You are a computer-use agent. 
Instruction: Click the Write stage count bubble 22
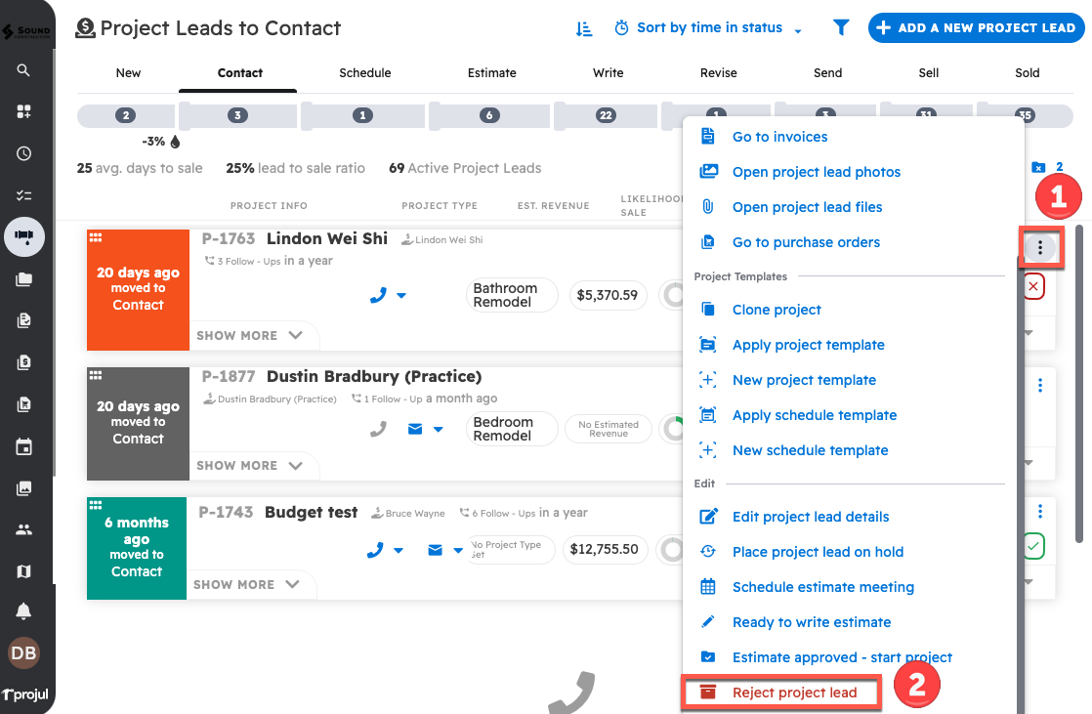[x=606, y=115]
